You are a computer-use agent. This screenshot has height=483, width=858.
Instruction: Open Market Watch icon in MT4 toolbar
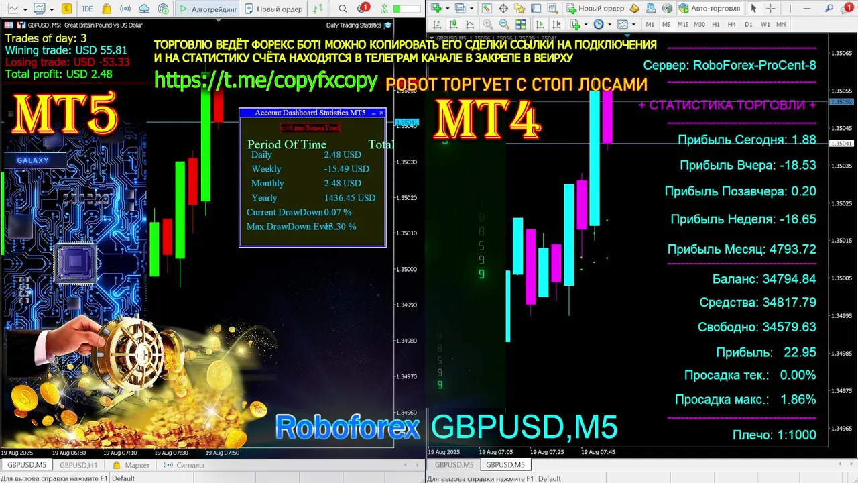pyautogui.click(x=487, y=9)
